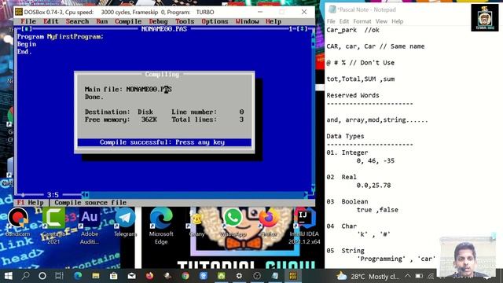503x283 pixels.
Task: Click the Notepad taskbar icon
Action: click(x=275, y=276)
